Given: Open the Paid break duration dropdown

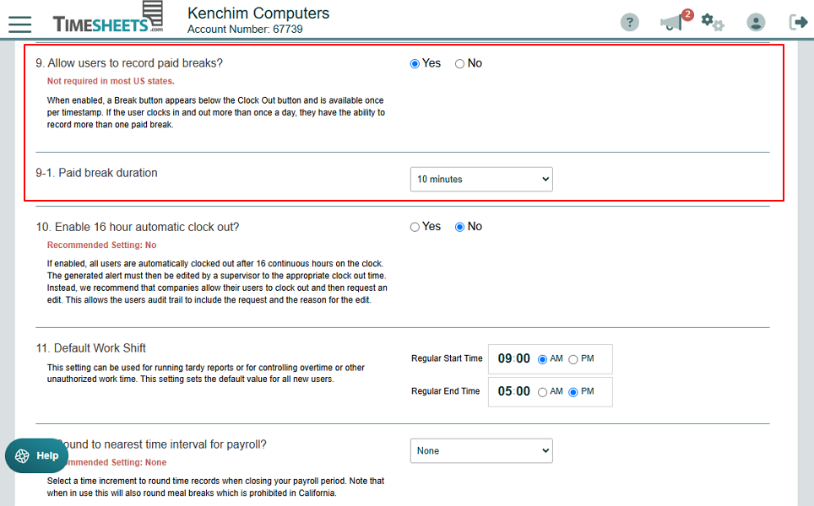Looking at the screenshot, I should [x=481, y=180].
